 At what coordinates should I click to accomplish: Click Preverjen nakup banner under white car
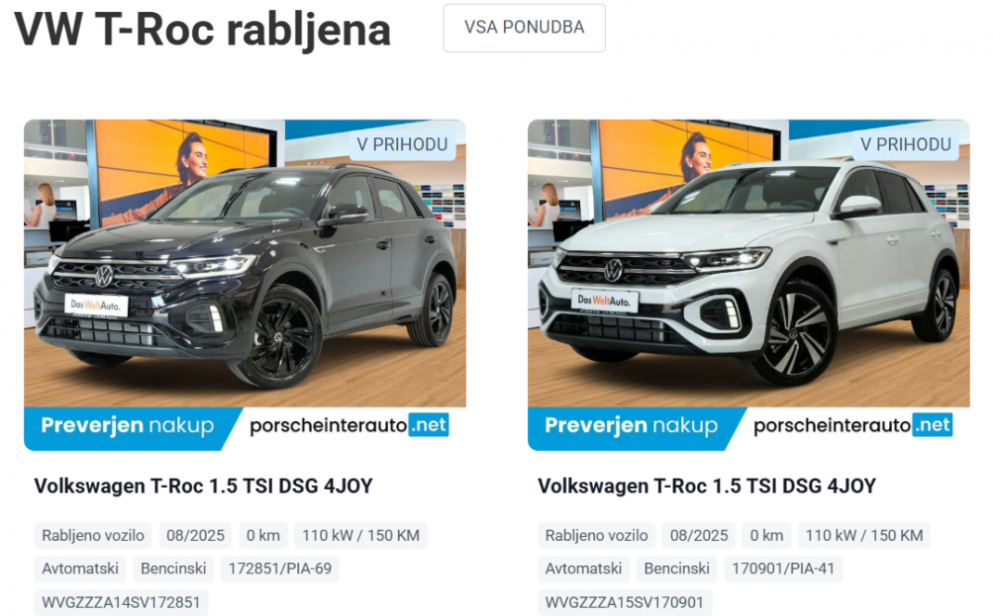[632, 425]
